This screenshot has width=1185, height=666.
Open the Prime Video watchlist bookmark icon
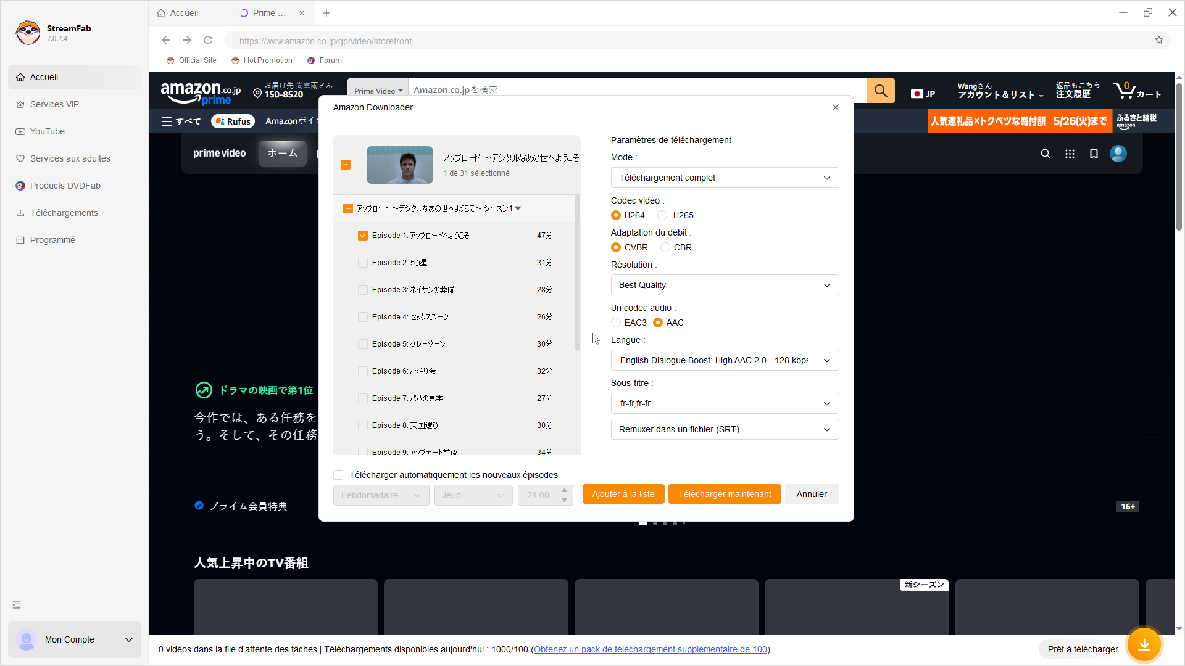(x=1094, y=154)
